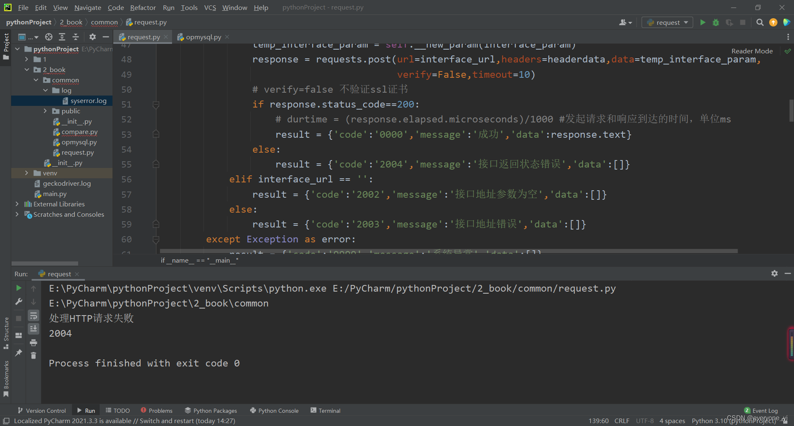
Task: Expand all items in Project tree
Action: pos(62,37)
